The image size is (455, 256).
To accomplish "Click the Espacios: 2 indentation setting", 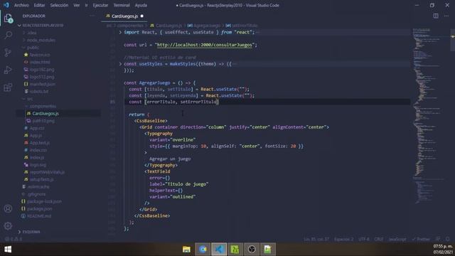I will click(x=343, y=239).
